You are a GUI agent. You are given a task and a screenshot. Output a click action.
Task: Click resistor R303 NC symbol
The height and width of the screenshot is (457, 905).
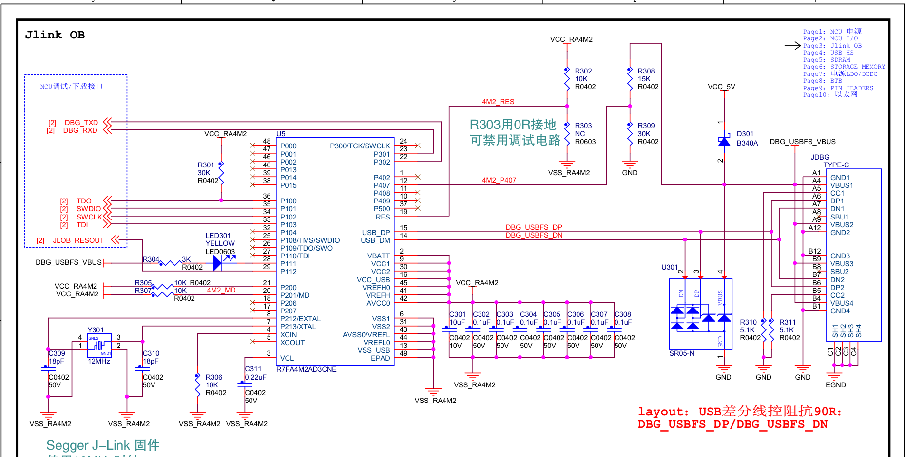[567, 133]
